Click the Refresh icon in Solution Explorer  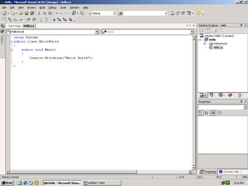207,31
